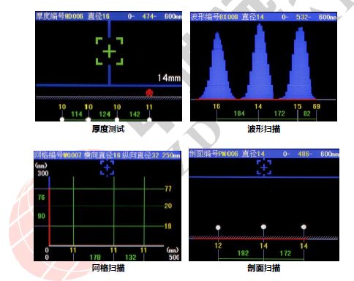This screenshot has width=354, height=281.
Task: Click the red vertical axis bar in grid scan
Action: pos(50,217)
